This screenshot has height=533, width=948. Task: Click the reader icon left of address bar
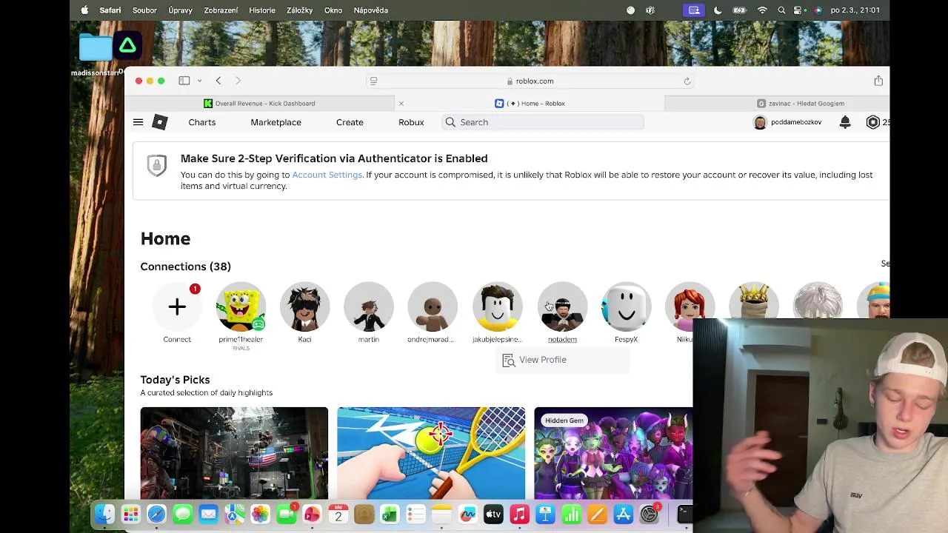coord(374,81)
